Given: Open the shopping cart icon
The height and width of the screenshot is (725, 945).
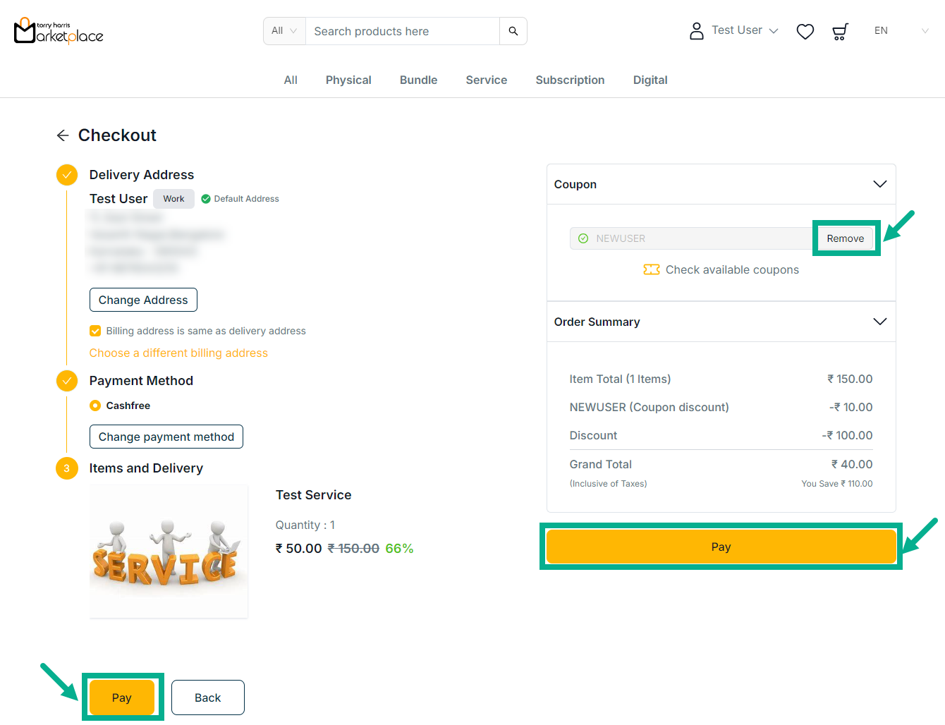Looking at the screenshot, I should 839,31.
